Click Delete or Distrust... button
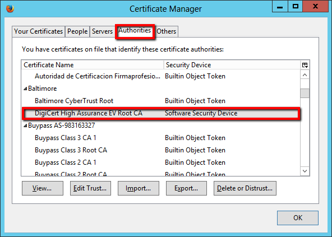The height and width of the screenshot is (237, 332). pyautogui.click(x=245, y=188)
